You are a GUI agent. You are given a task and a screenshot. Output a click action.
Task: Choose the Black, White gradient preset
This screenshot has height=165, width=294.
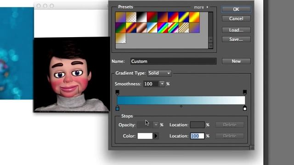coord(141,17)
